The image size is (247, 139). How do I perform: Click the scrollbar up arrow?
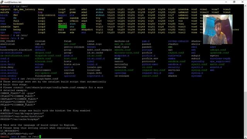point(245,6)
